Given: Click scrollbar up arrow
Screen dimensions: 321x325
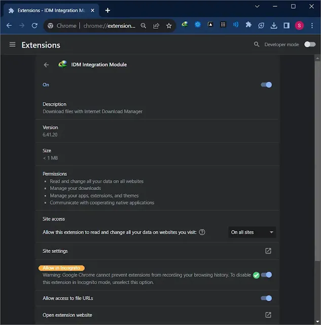Looking at the screenshot, I should point(317,58).
